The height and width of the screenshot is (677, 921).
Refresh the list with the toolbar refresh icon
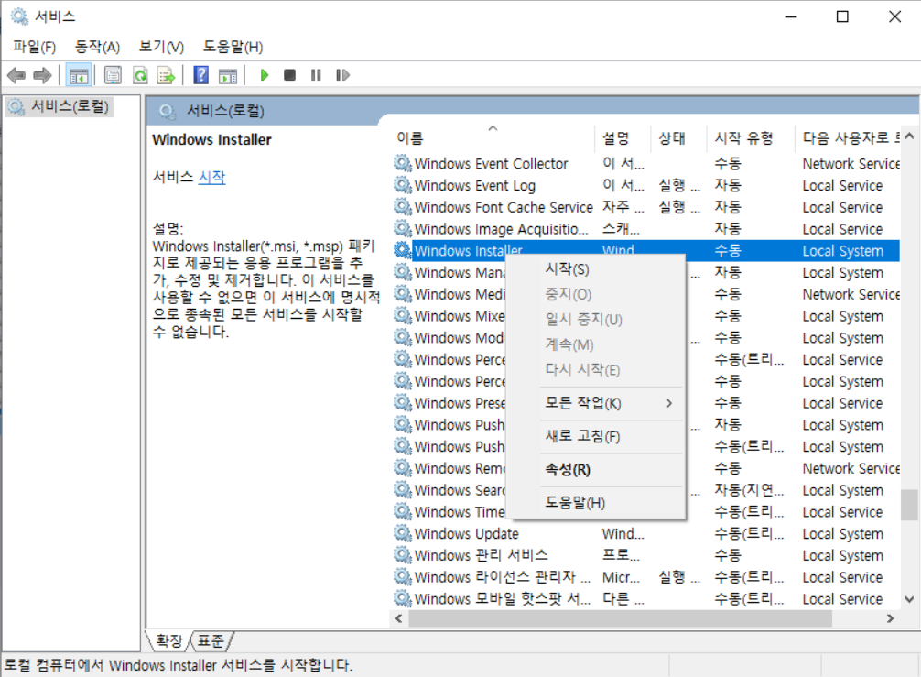140,75
